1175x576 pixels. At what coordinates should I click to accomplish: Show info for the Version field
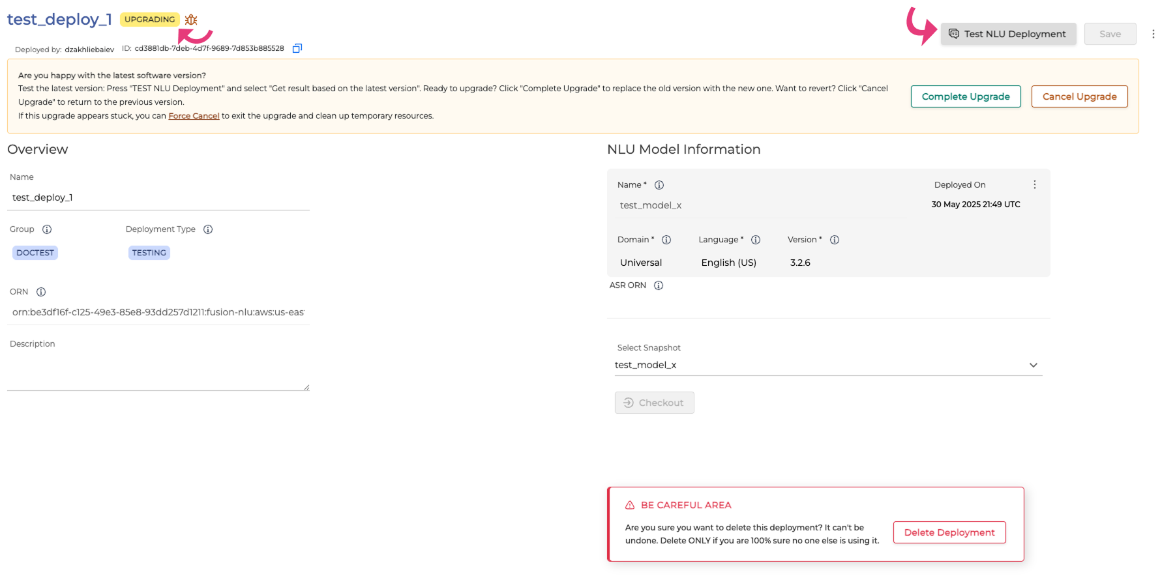[835, 240]
